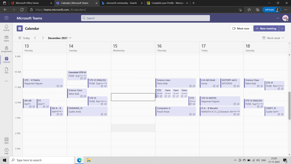This screenshot has height=164, width=291.
Task: Select the Calendar Microsoft Teams tab
Action: pyautogui.click(x=77, y=3)
